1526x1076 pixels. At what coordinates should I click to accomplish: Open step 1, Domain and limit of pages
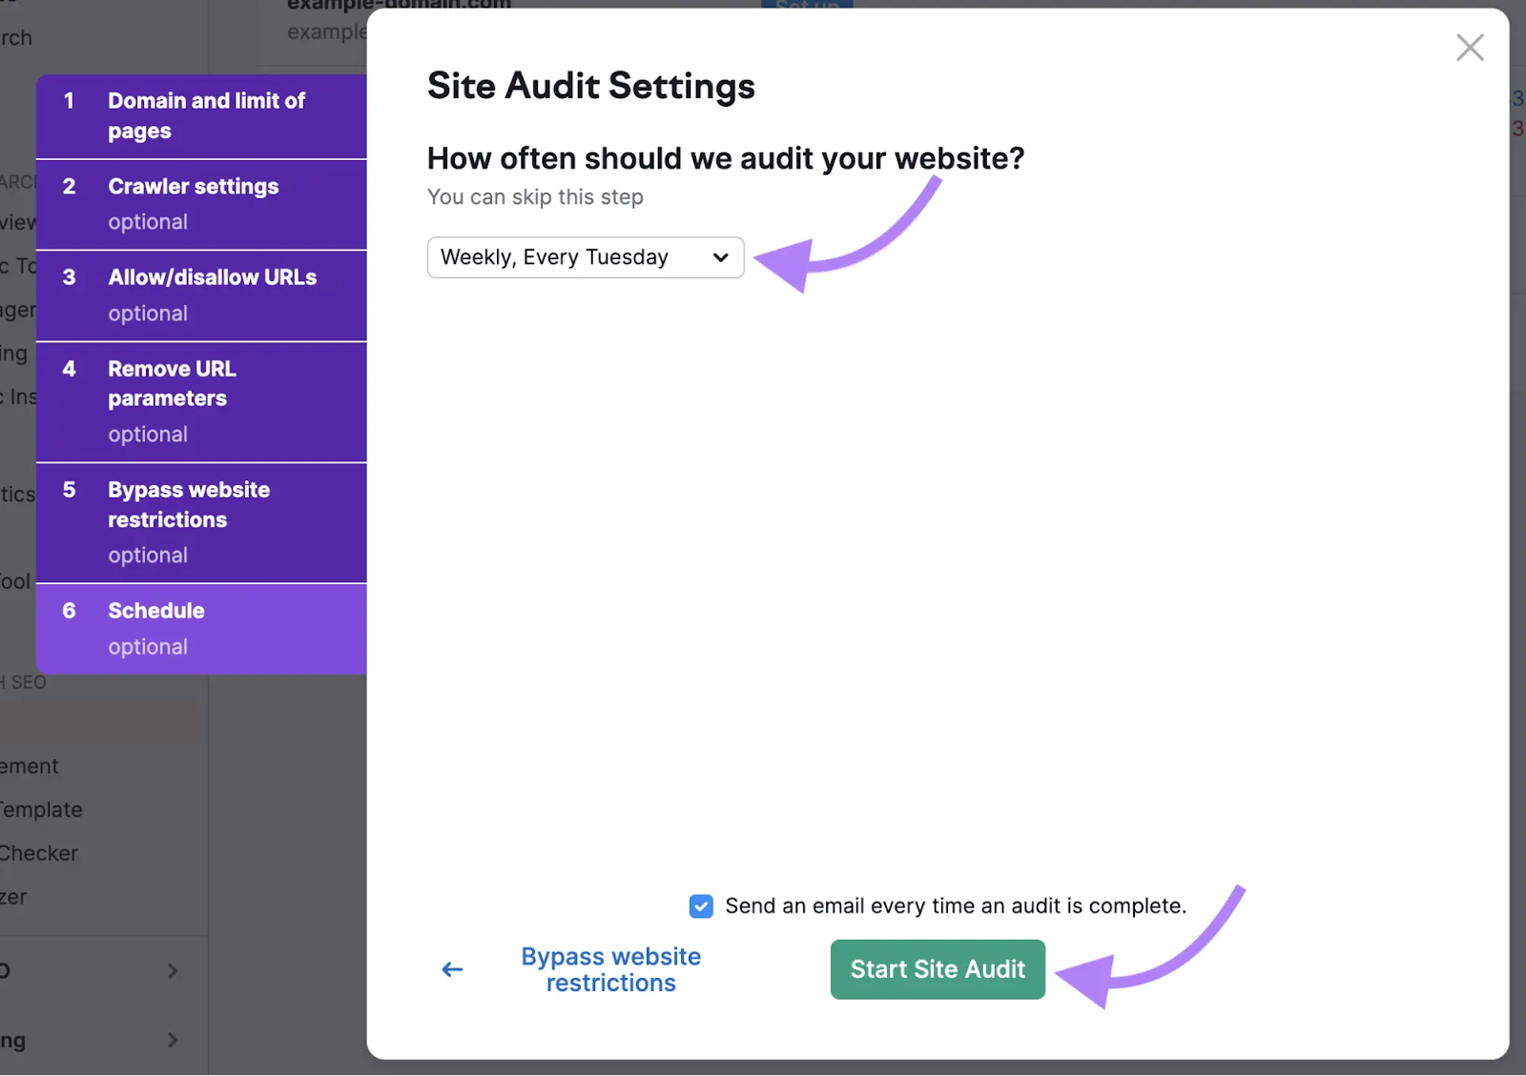point(202,114)
